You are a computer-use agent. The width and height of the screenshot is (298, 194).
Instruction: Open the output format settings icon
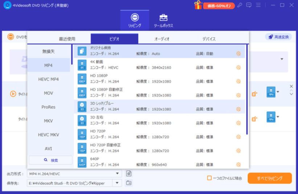tap(128, 173)
